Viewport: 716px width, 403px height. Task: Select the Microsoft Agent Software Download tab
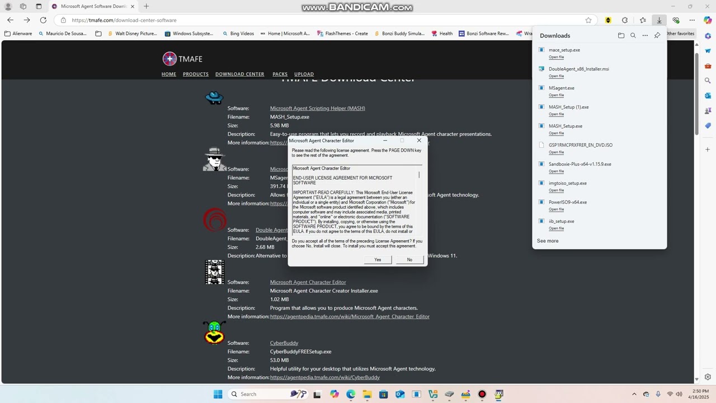click(x=92, y=6)
